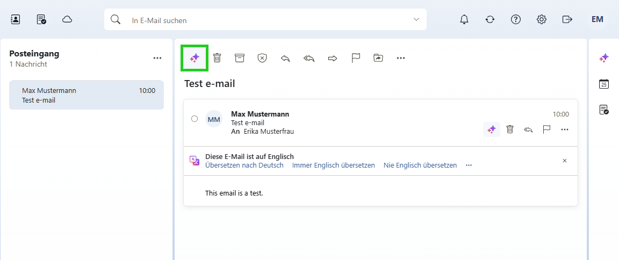Click the AI assistant sparkle icon in toolbar

coord(195,58)
